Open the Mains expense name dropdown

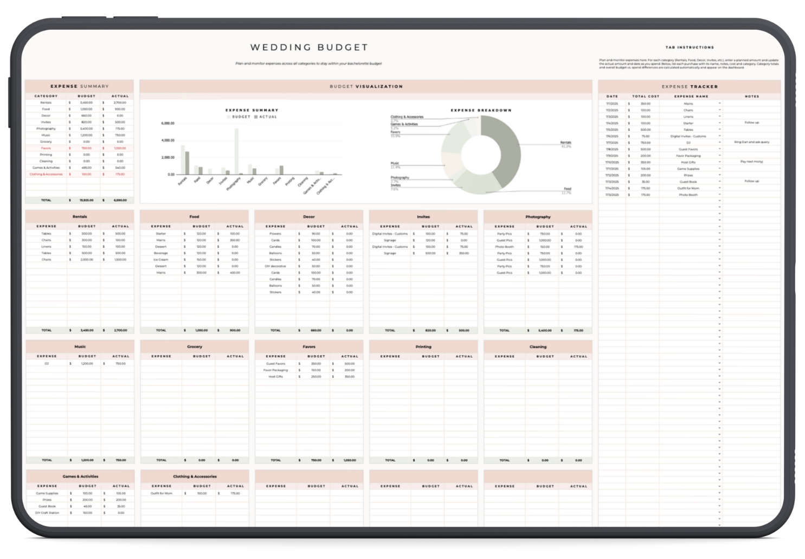(x=720, y=104)
